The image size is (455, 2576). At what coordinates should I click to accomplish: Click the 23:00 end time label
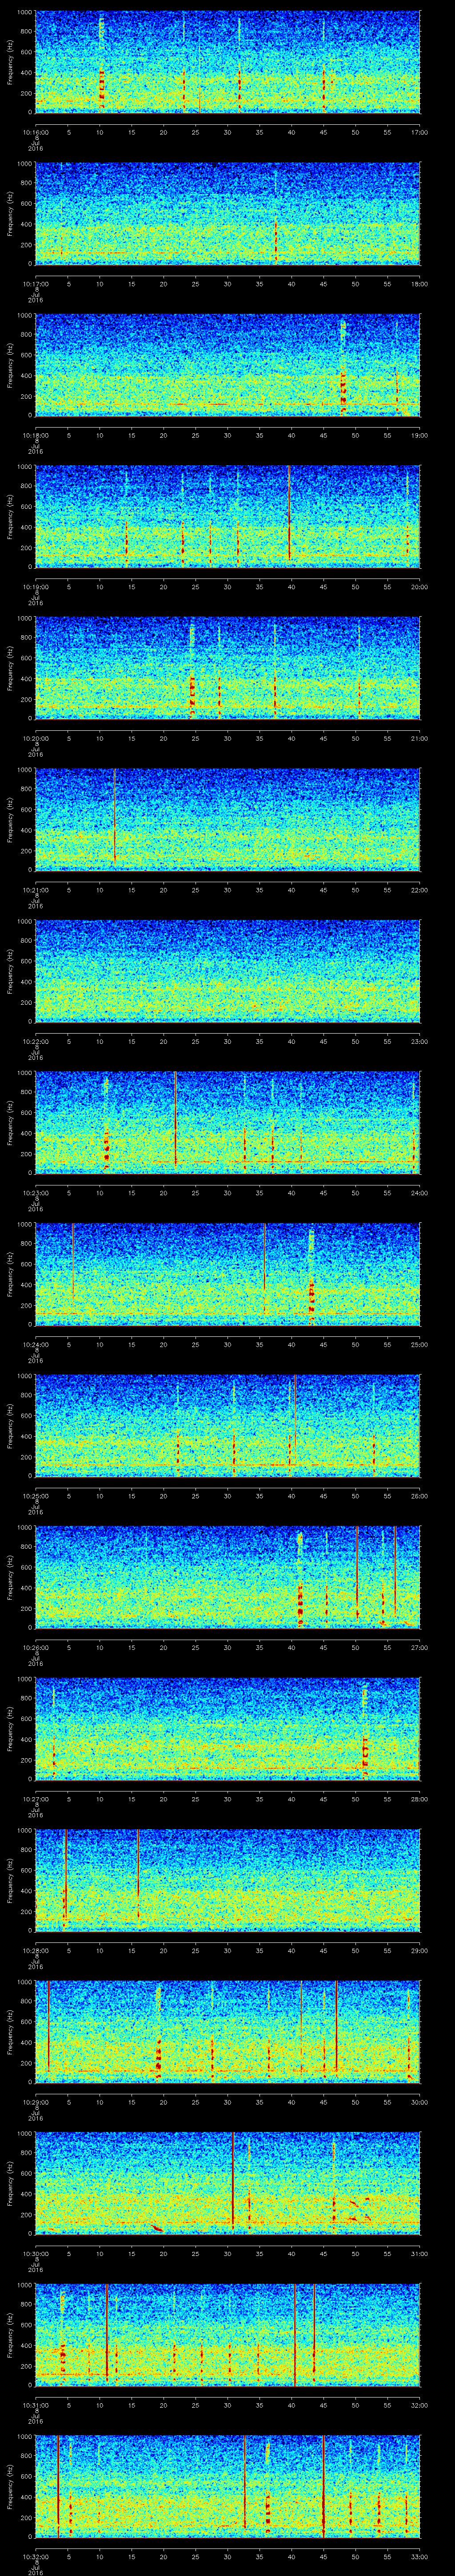coord(419,1041)
